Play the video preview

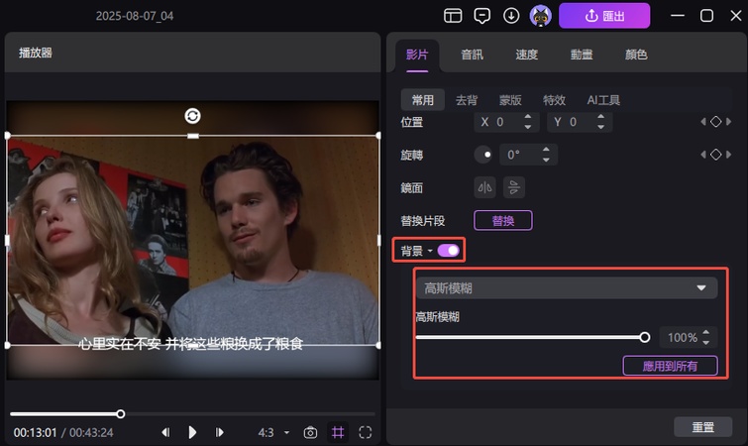(x=192, y=433)
